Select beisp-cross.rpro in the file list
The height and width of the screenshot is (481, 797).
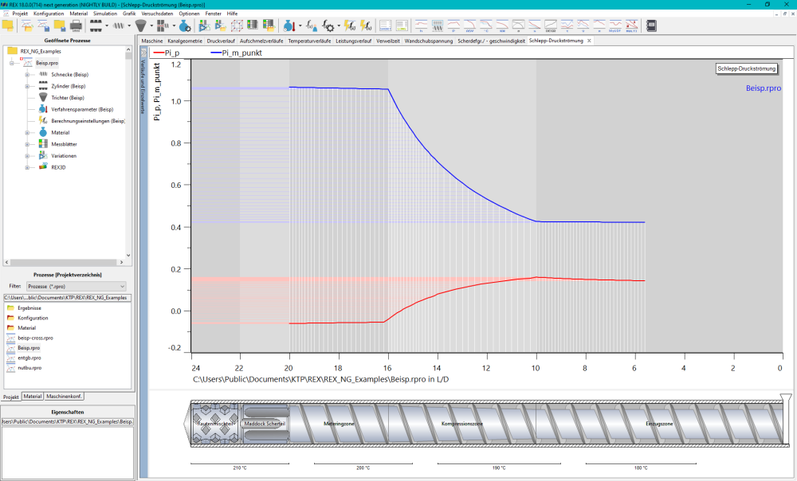point(35,338)
